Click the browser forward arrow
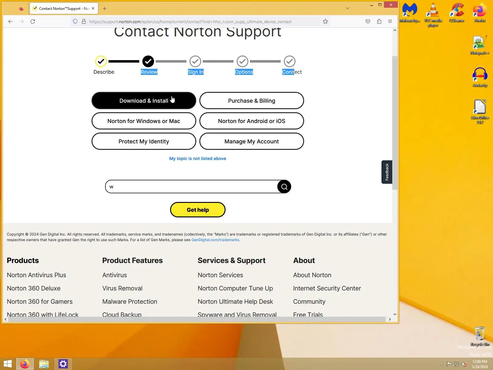 point(22,22)
